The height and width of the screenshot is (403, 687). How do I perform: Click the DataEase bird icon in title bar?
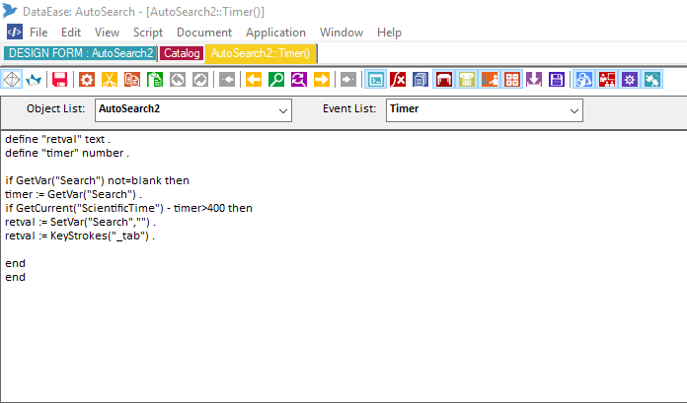pyautogui.click(x=10, y=11)
